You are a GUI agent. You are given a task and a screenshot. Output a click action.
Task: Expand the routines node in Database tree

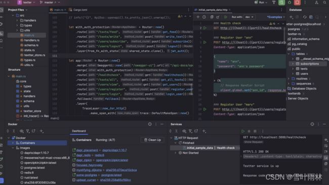click(289, 79)
